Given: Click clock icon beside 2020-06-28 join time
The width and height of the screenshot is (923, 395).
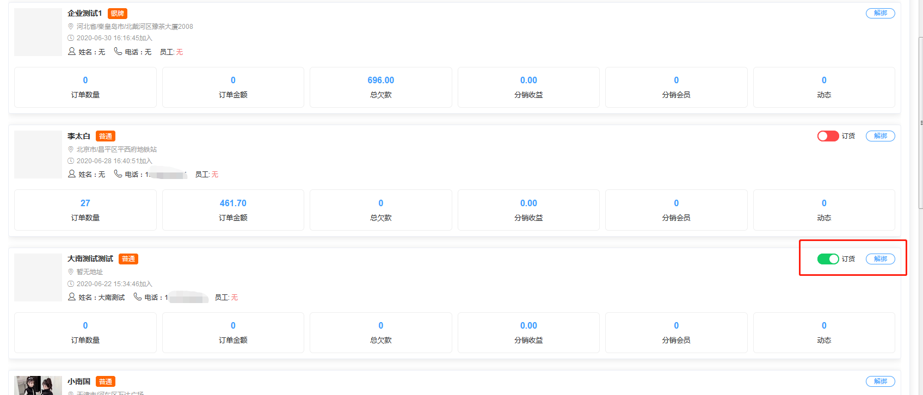Looking at the screenshot, I should point(71,161).
